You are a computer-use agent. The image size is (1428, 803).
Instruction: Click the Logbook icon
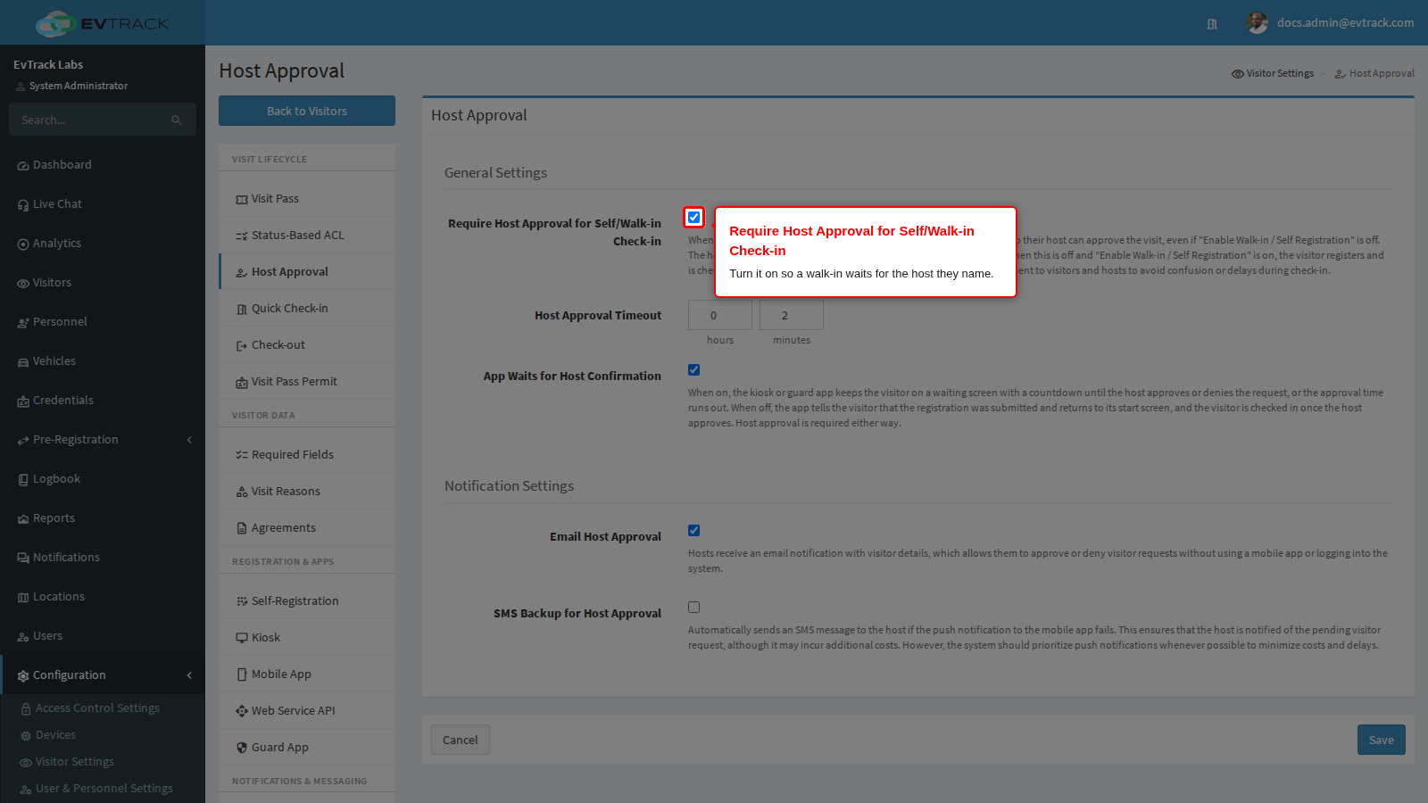click(x=23, y=480)
